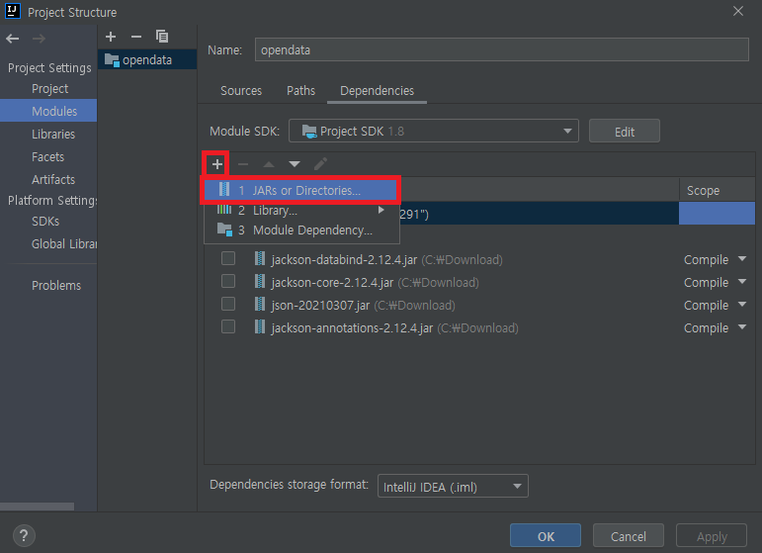Add a new module with plus icon
The width and height of the screenshot is (762, 553).
click(111, 37)
